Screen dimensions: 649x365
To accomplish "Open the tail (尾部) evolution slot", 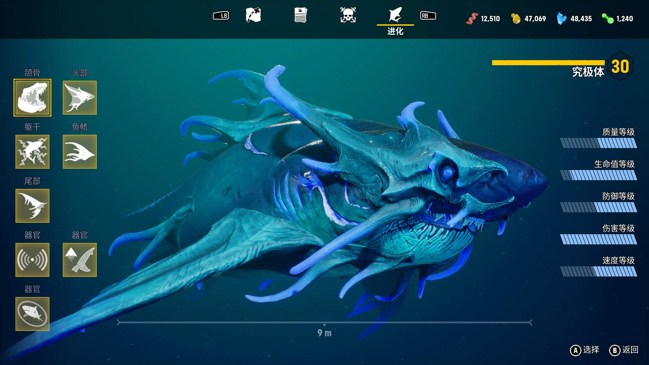I will click(32, 206).
